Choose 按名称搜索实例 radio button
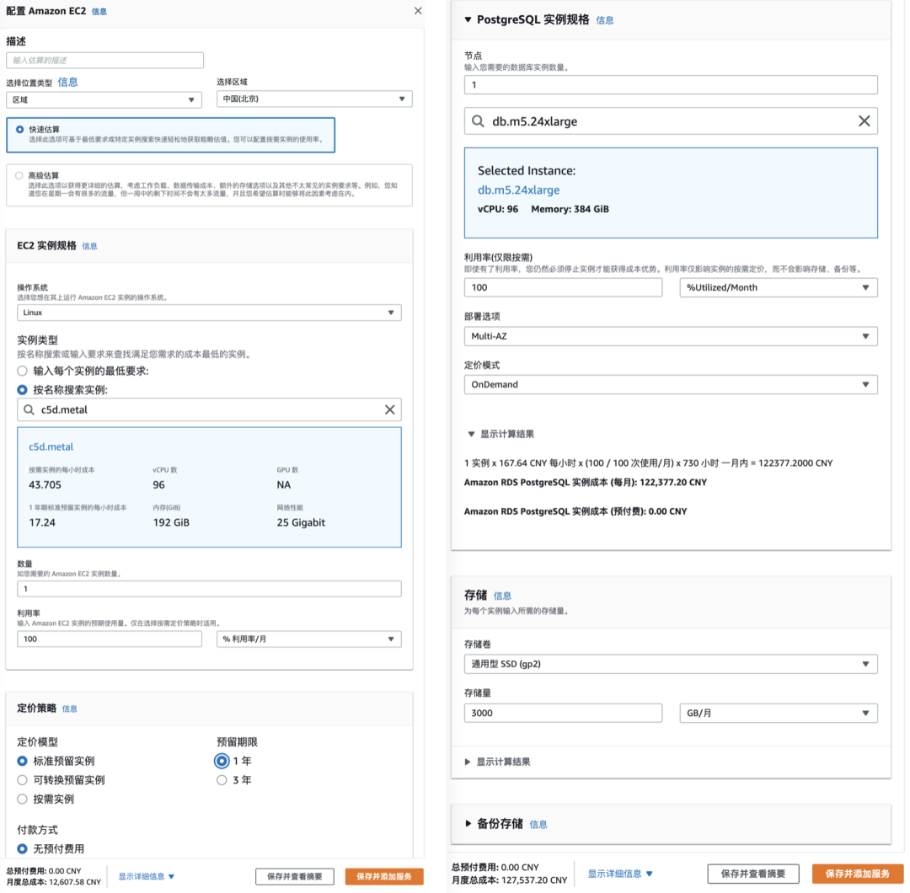The width and height of the screenshot is (910, 893). (22, 390)
